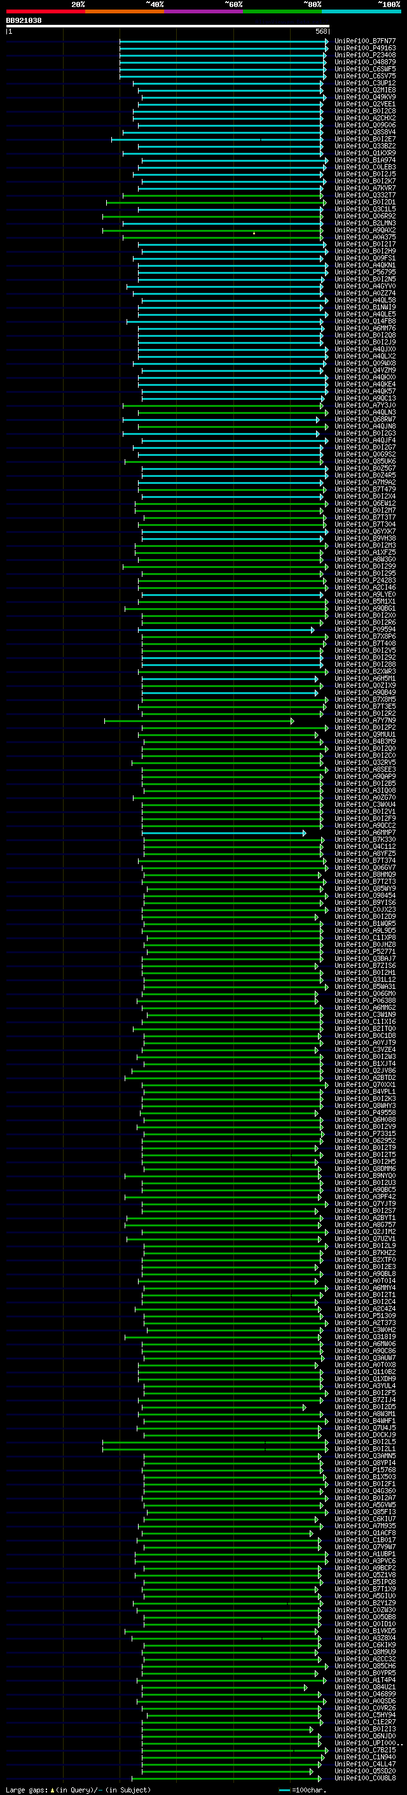Click the UniRef100_P56795 hit label

point(365,273)
